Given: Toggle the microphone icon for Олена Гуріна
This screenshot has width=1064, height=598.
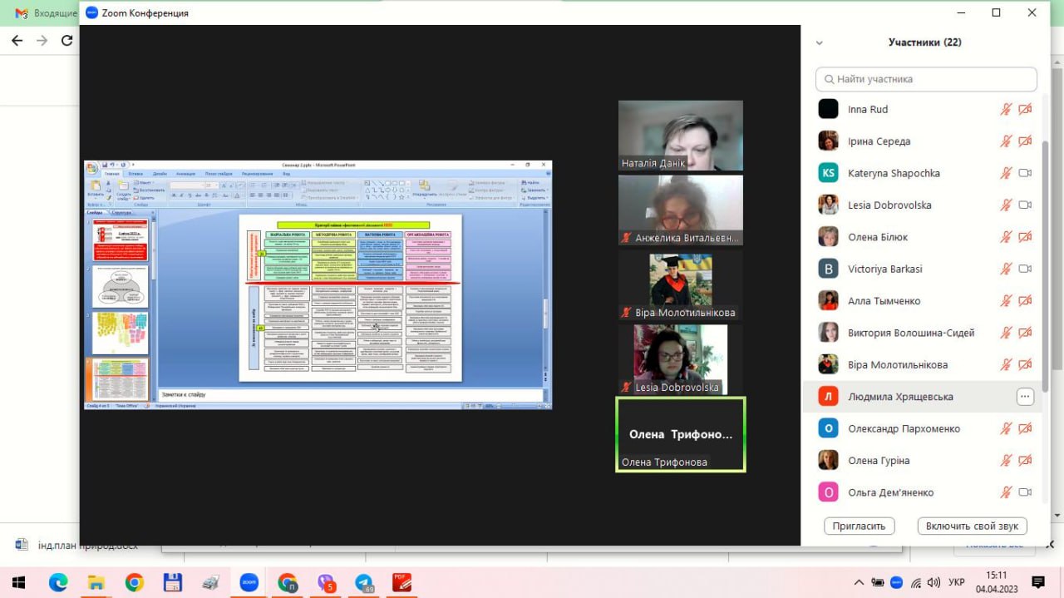Looking at the screenshot, I should [1006, 461].
